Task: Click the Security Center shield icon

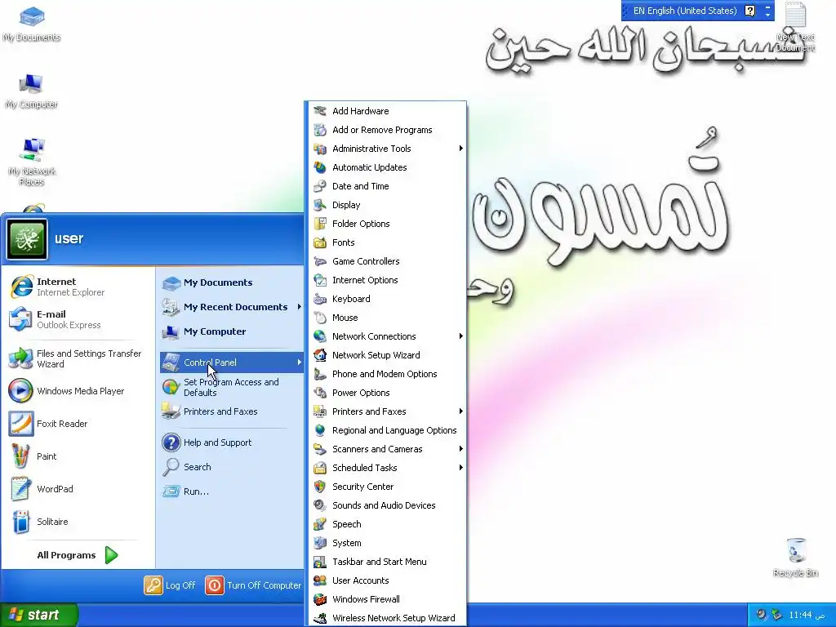Action: point(320,487)
